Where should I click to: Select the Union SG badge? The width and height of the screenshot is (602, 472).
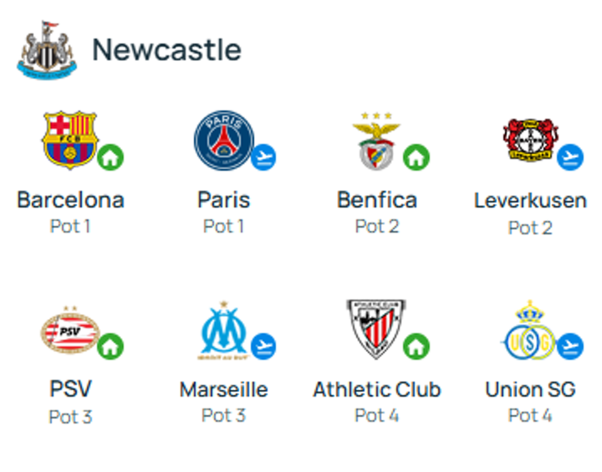coord(529,331)
